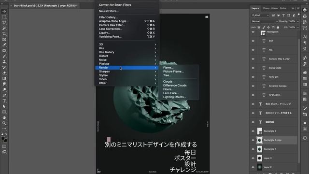Select the Path Selection tool
The image size is (309, 174).
pyautogui.click(x=4, y=106)
